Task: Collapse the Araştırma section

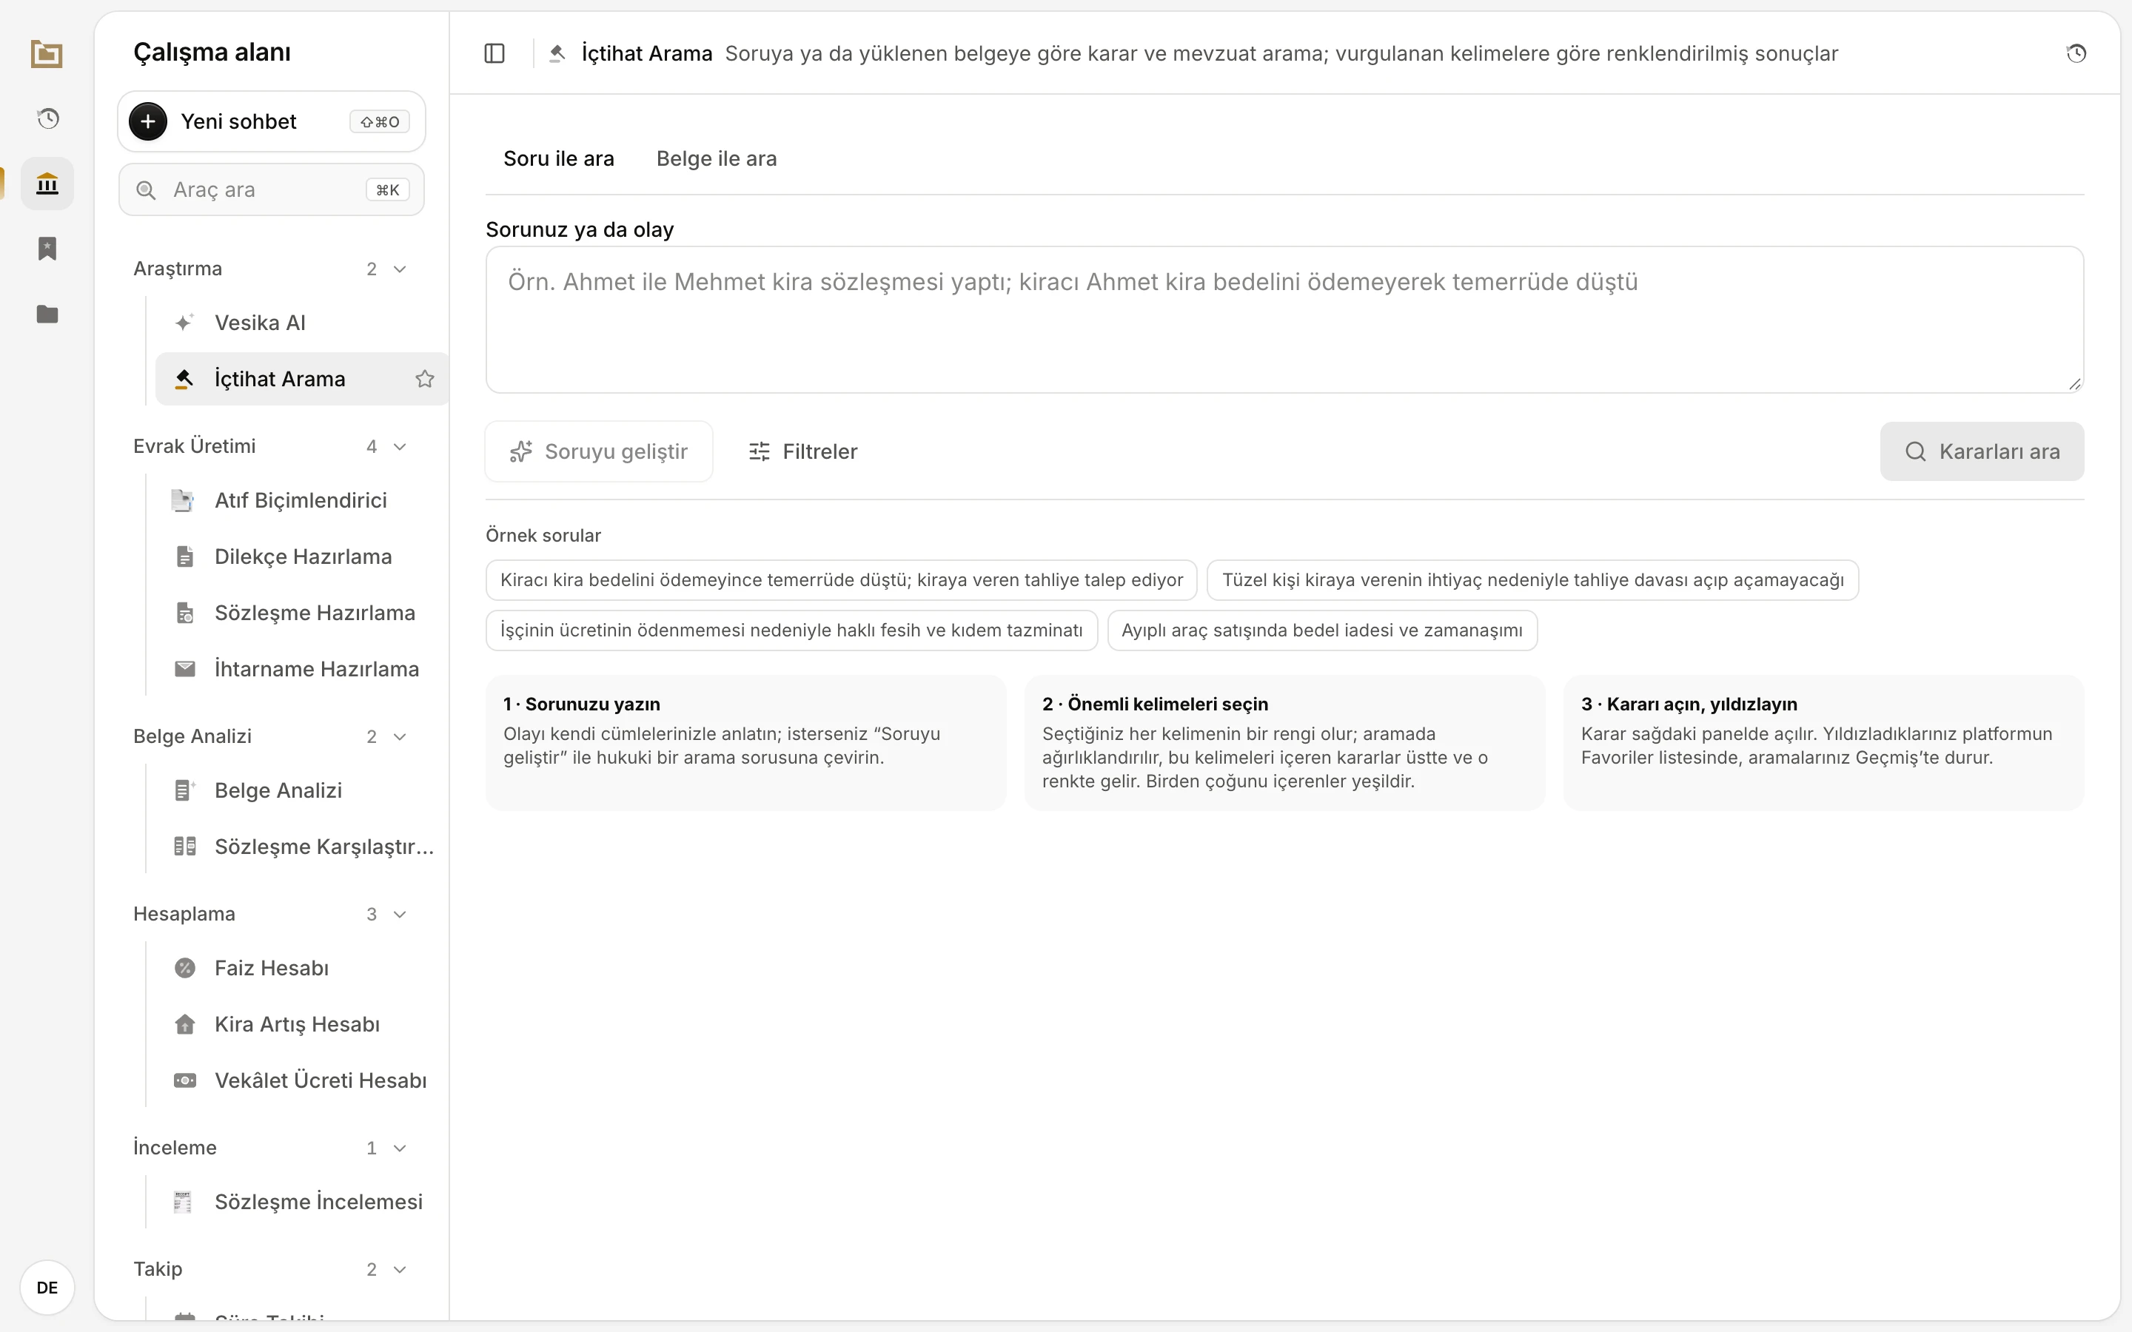Action: [400, 269]
